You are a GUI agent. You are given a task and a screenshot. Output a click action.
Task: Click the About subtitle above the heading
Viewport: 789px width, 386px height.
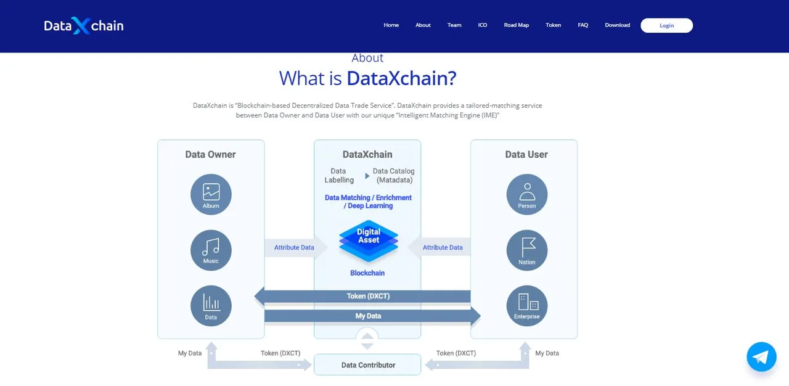pos(367,58)
